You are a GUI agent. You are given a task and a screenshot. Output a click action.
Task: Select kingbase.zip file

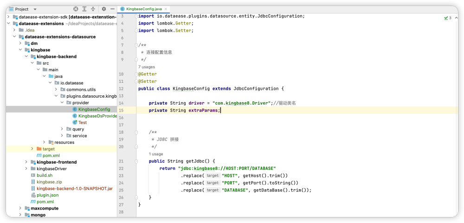[x=49, y=182]
